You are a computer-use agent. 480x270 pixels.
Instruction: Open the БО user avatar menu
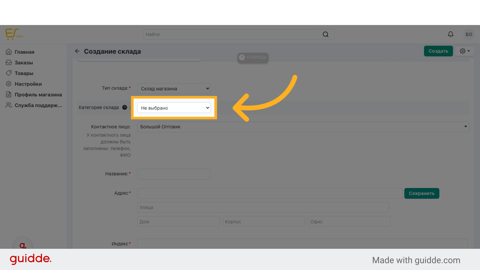point(469,34)
